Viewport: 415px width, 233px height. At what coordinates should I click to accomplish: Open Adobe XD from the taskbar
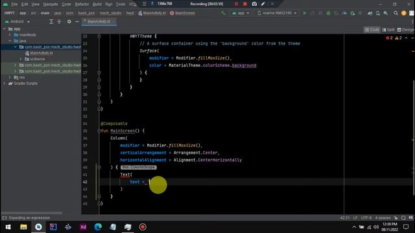(x=83, y=227)
